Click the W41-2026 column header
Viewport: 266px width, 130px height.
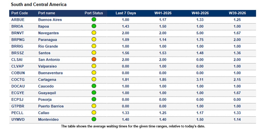163,13
